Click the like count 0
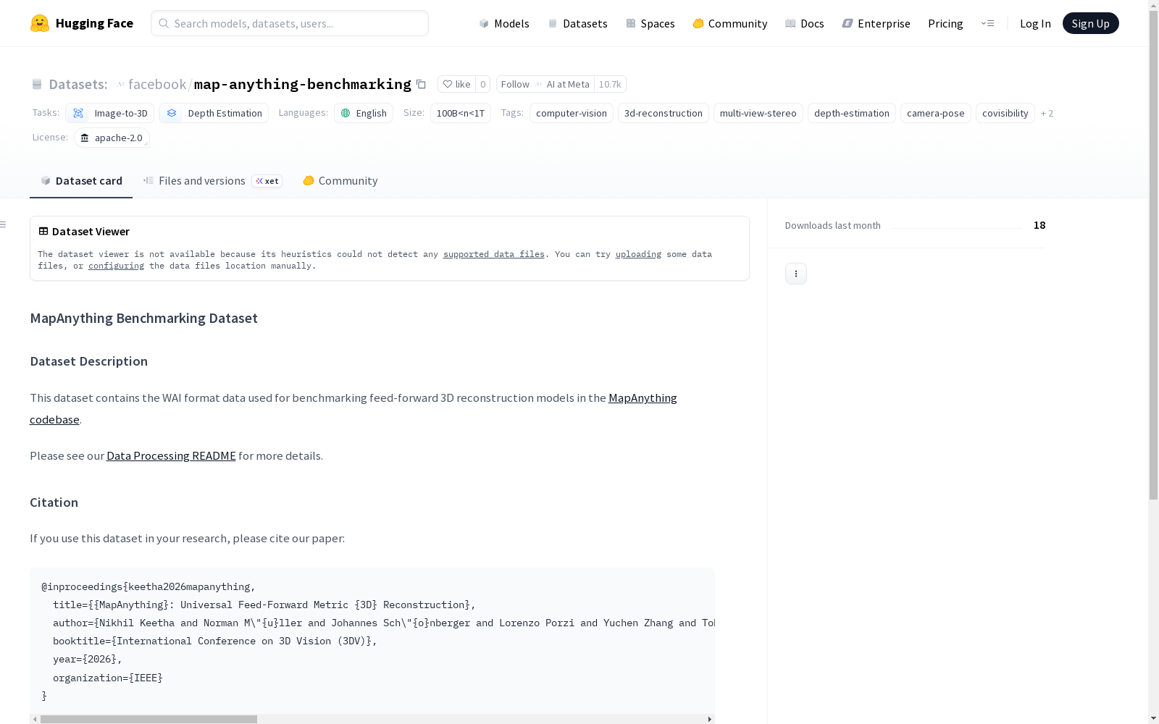The width and height of the screenshot is (1159, 724). pyautogui.click(x=483, y=84)
